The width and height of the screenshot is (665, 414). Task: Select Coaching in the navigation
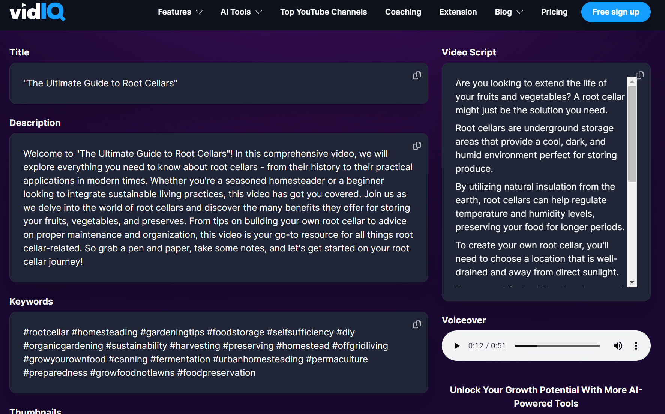(x=403, y=12)
